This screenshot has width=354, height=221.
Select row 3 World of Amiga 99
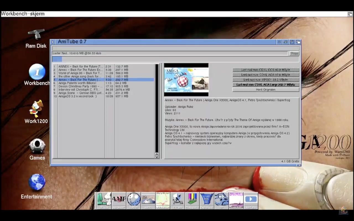(x=103, y=73)
